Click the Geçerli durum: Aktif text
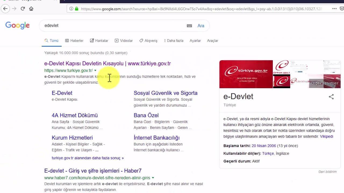This screenshot has height=193, width=344. pyautogui.click(x=241, y=161)
